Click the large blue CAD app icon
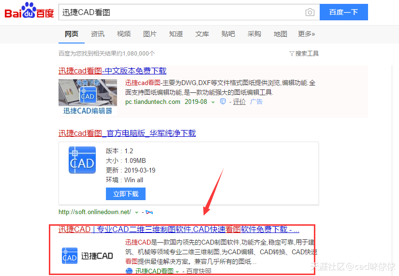This screenshot has height=276, width=399. coord(82,160)
